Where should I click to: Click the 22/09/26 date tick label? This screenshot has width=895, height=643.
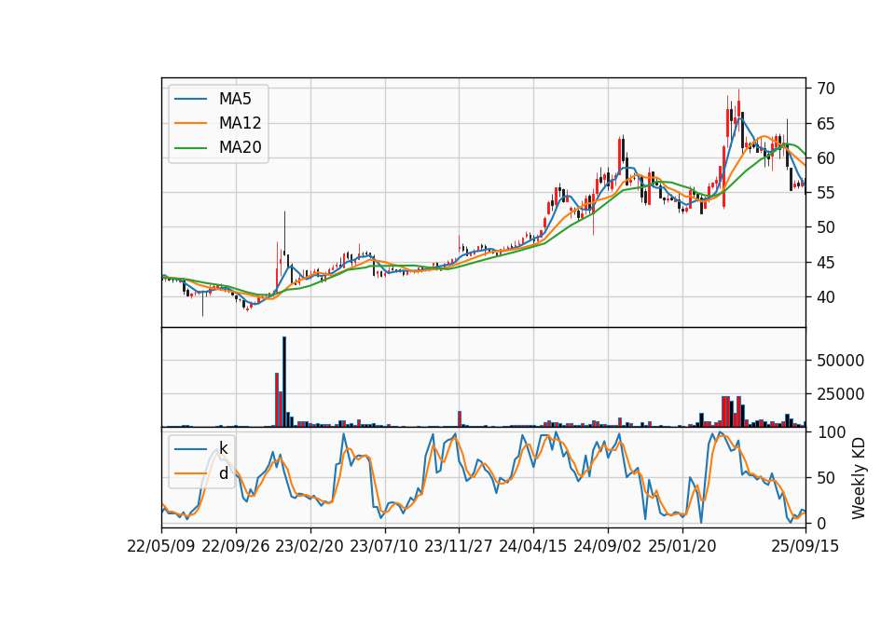(236, 546)
